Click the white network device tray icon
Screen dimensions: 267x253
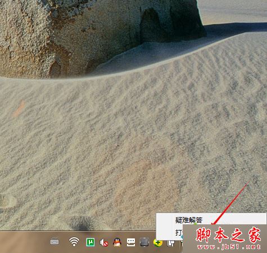tap(131, 242)
